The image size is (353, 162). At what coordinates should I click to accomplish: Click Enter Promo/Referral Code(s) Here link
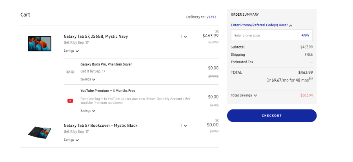259,25
